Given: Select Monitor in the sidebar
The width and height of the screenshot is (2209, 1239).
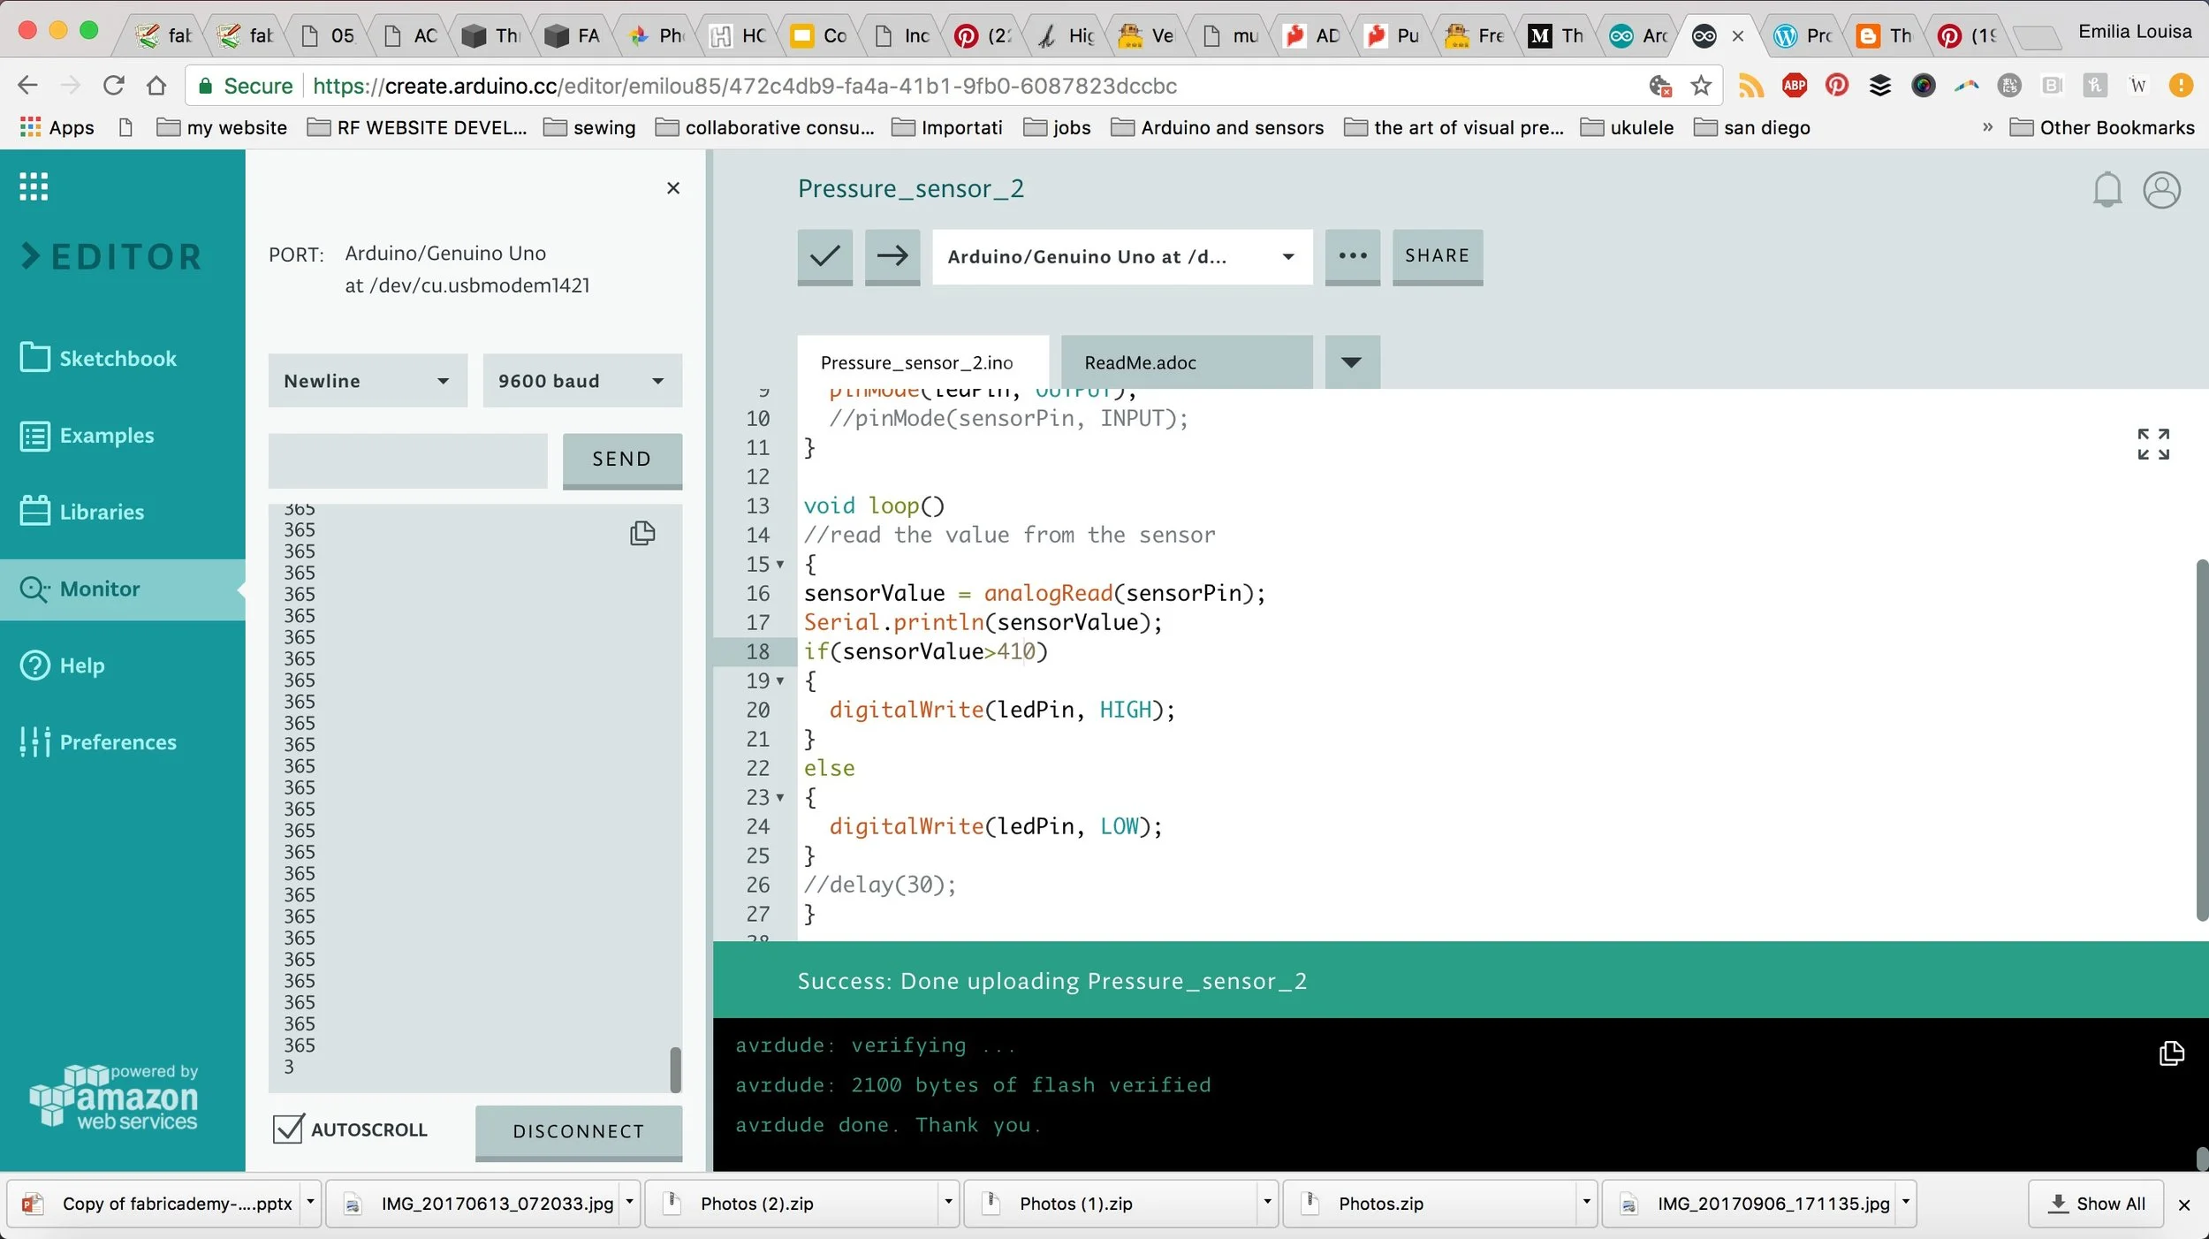Looking at the screenshot, I should tap(123, 589).
